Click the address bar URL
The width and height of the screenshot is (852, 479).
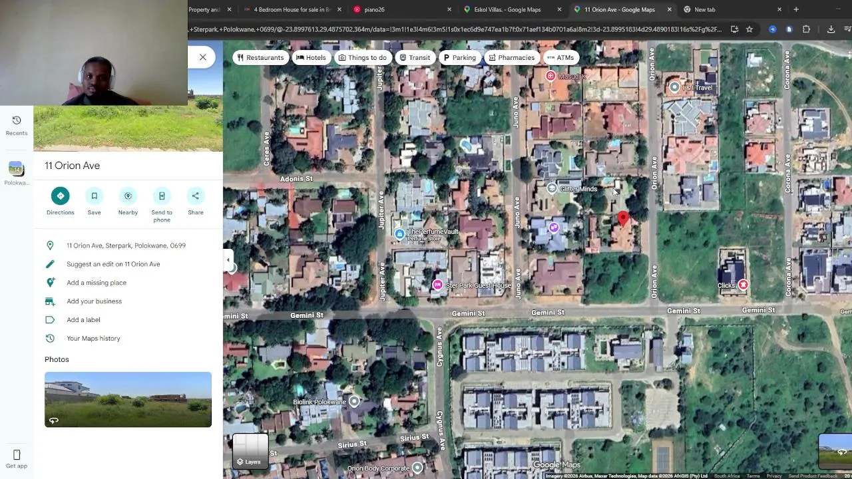[456, 29]
